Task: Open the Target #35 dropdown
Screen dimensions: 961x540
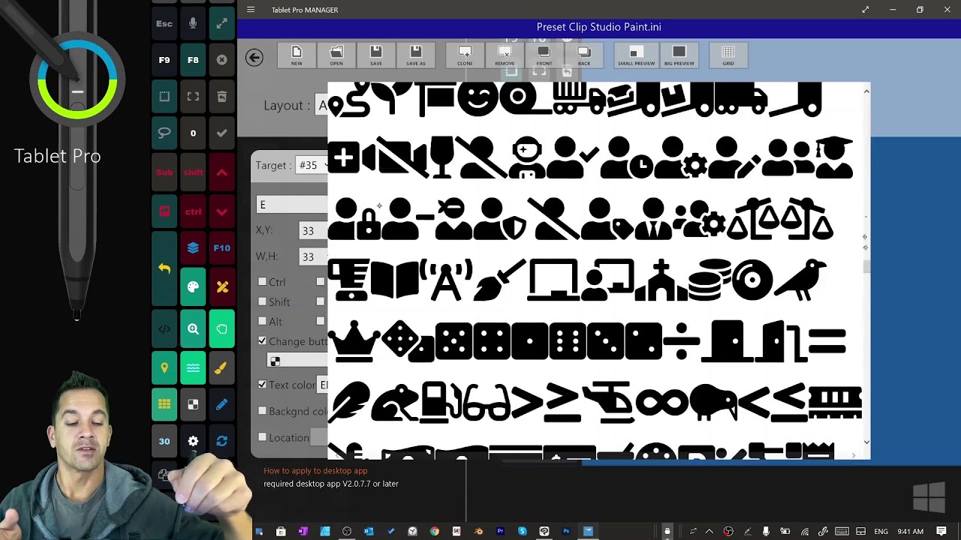Action: coord(312,165)
